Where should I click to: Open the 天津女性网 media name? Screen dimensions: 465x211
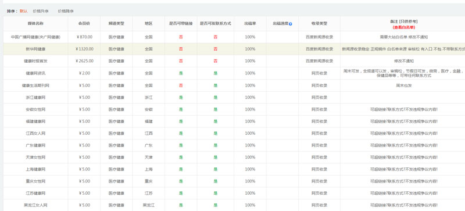click(35, 158)
